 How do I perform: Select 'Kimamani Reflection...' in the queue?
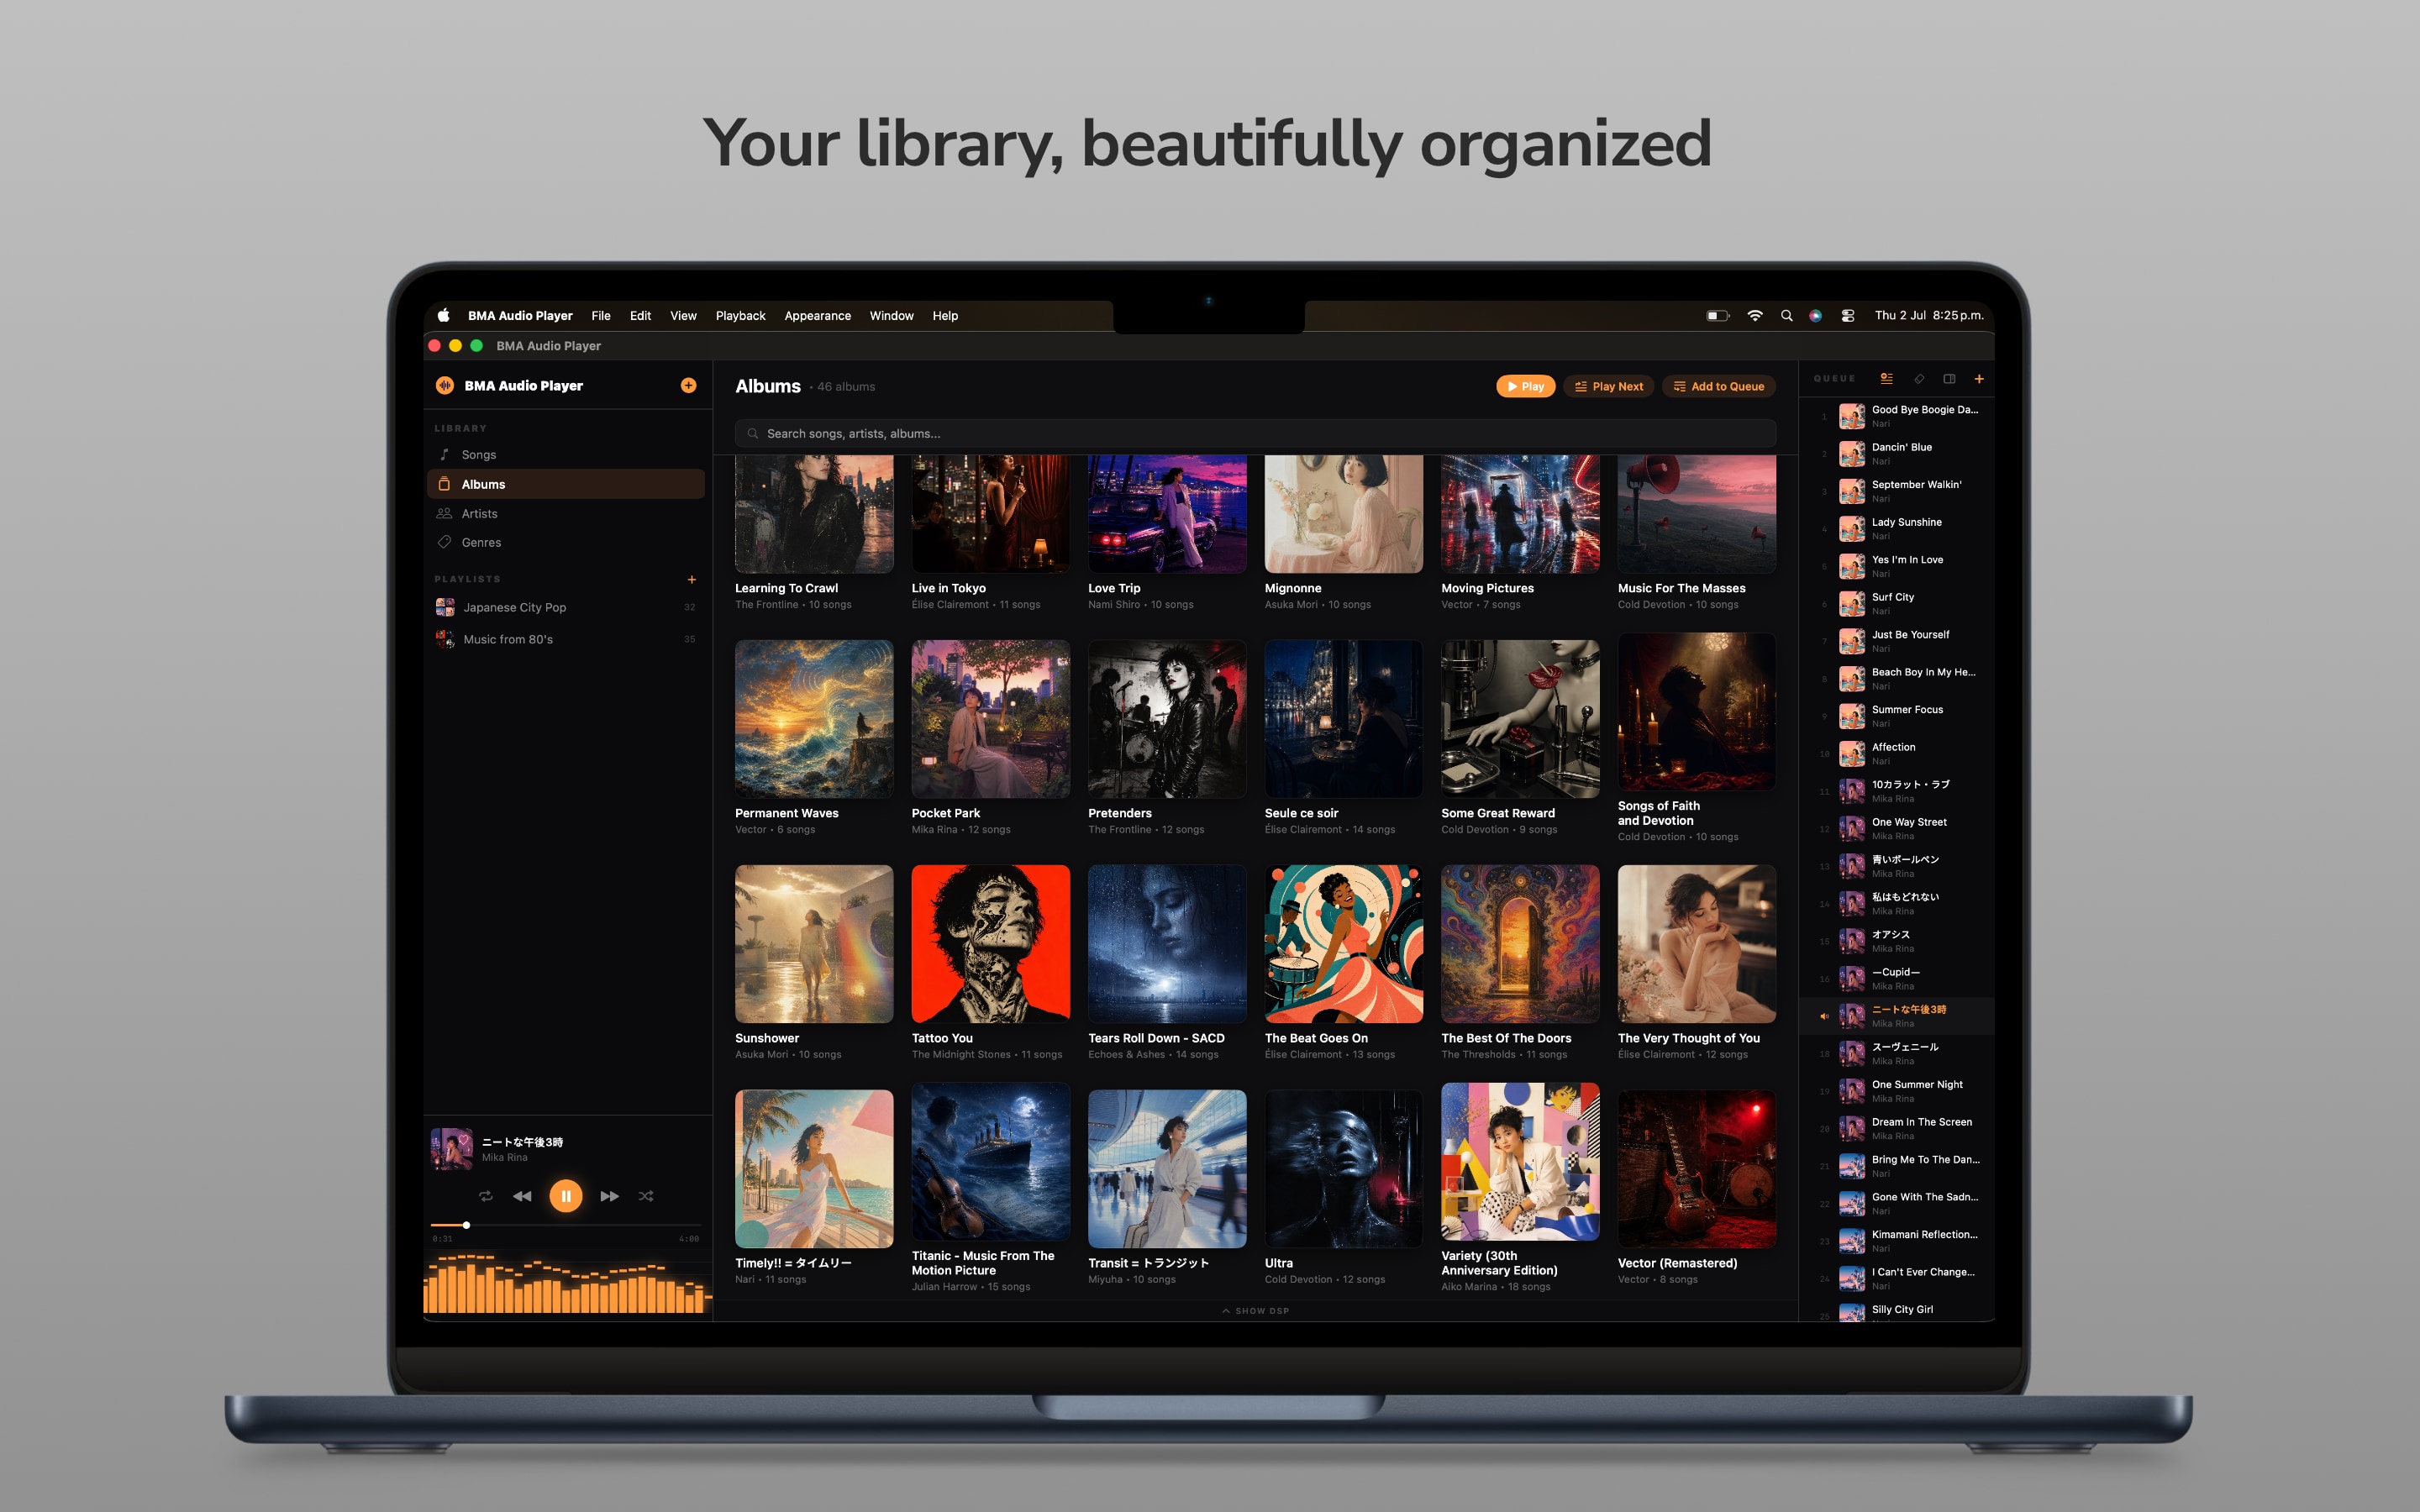(x=1896, y=1241)
